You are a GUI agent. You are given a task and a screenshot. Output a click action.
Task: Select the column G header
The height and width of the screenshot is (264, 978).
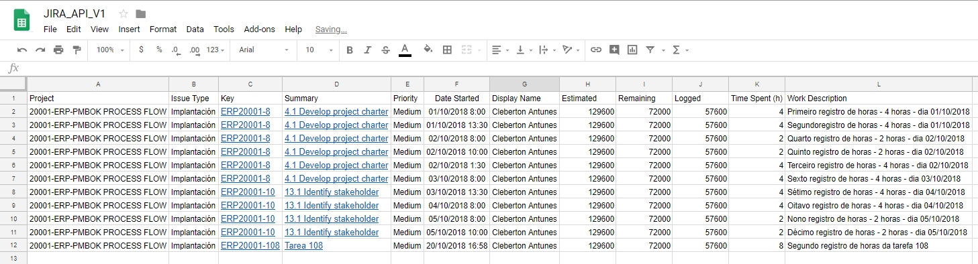coord(524,84)
